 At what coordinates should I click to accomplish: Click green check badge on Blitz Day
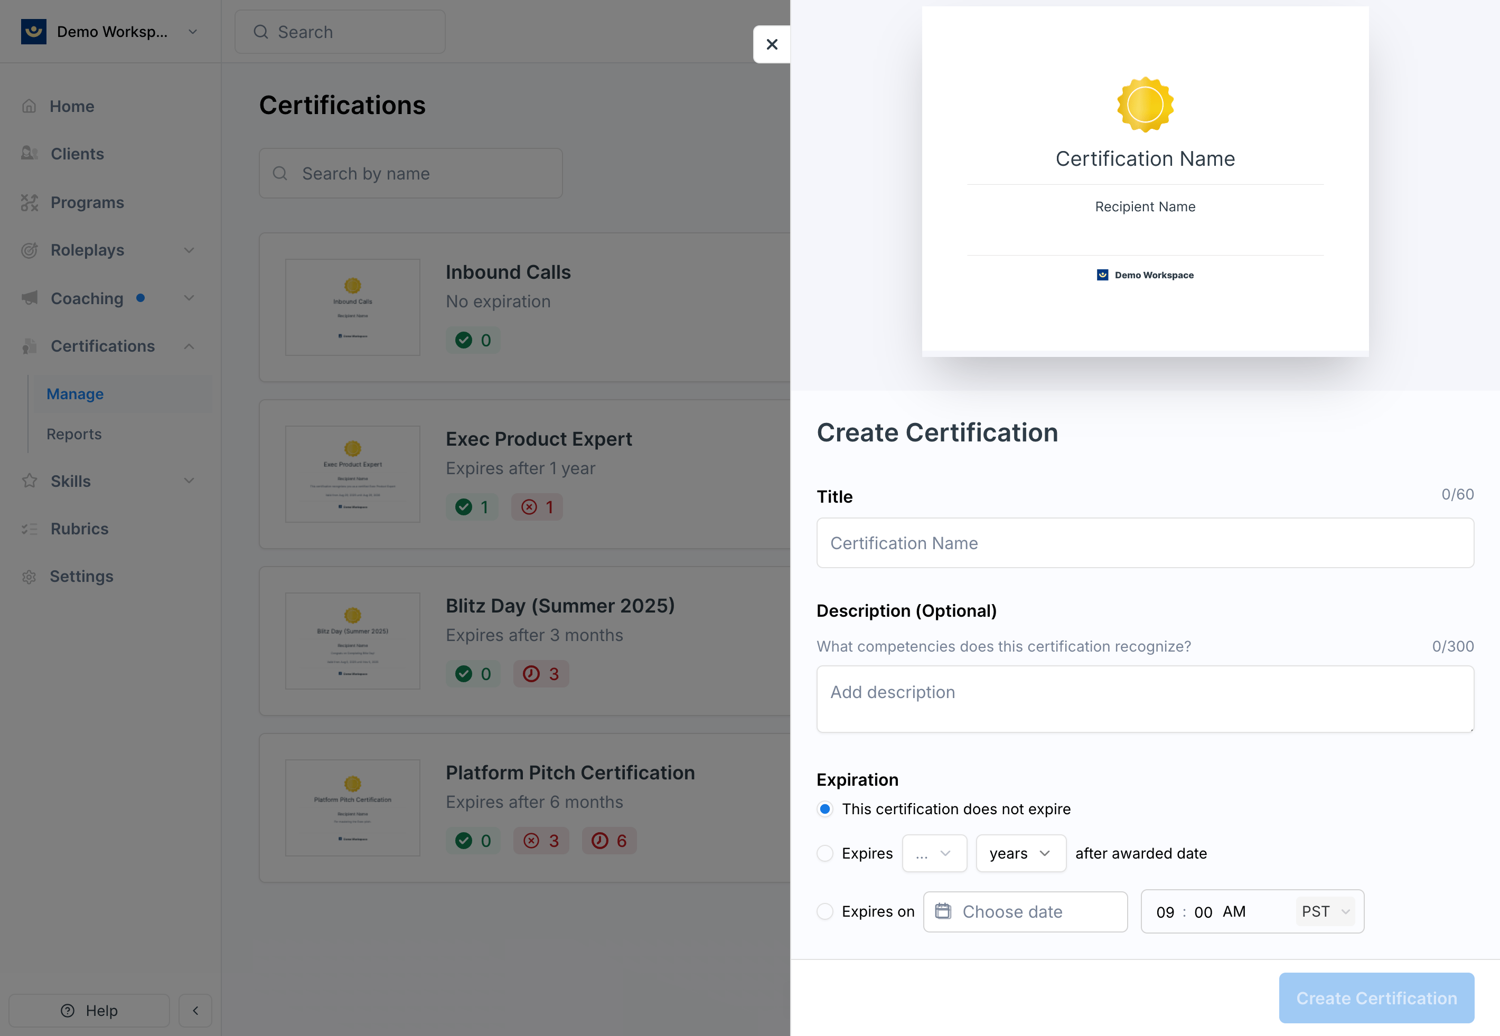473,674
